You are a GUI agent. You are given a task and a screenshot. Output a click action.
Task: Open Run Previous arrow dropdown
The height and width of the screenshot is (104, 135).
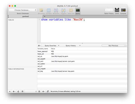tap(125, 46)
